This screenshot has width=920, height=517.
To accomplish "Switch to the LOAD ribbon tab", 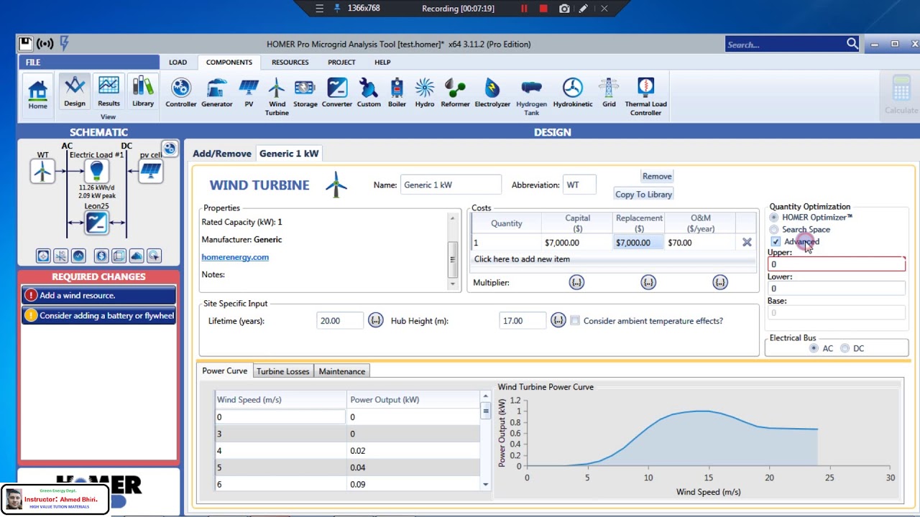I will coord(178,62).
